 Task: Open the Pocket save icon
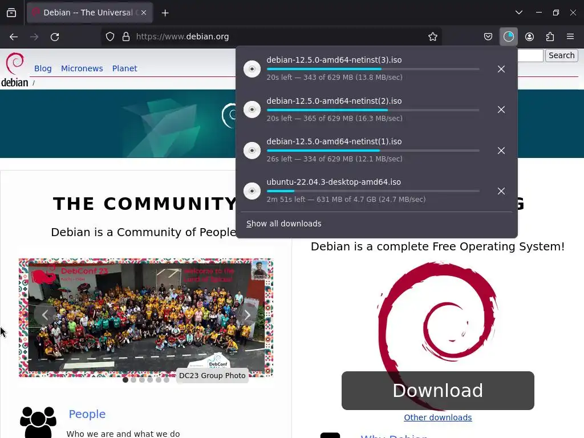coord(488,36)
